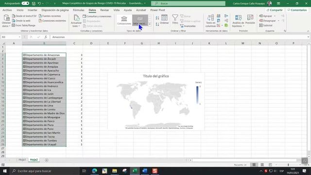Viewport: 311px width, 175px height.
Task: Click the world map chart area
Action: tap(153, 104)
